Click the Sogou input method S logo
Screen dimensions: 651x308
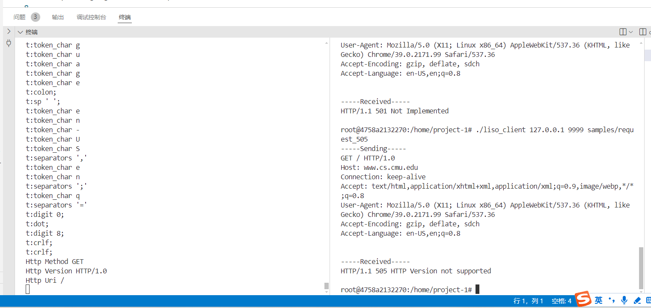click(583, 299)
